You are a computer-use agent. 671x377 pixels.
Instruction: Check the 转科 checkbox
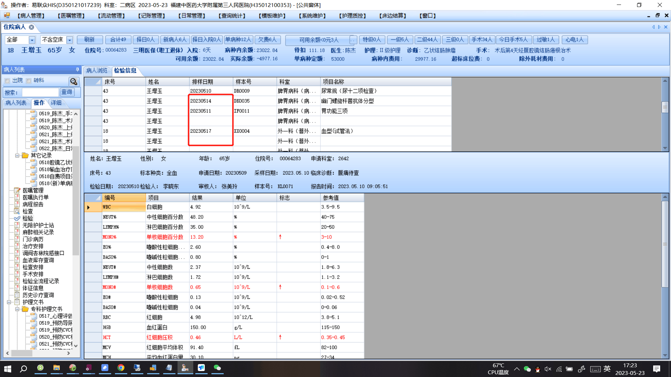coord(29,81)
